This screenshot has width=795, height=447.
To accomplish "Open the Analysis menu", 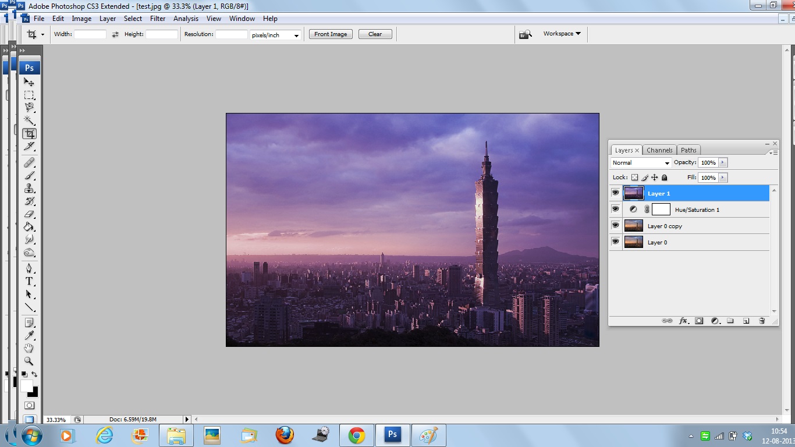I will click(x=186, y=19).
